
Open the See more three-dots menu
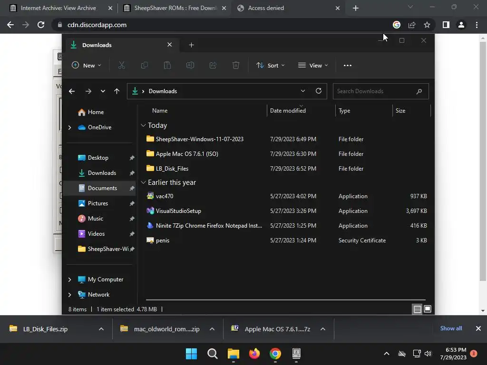pos(348,65)
